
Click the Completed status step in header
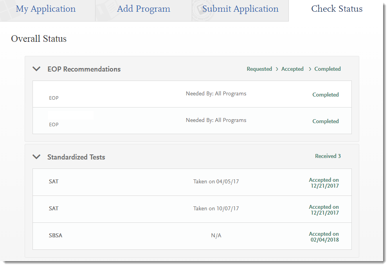pyautogui.click(x=328, y=69)
